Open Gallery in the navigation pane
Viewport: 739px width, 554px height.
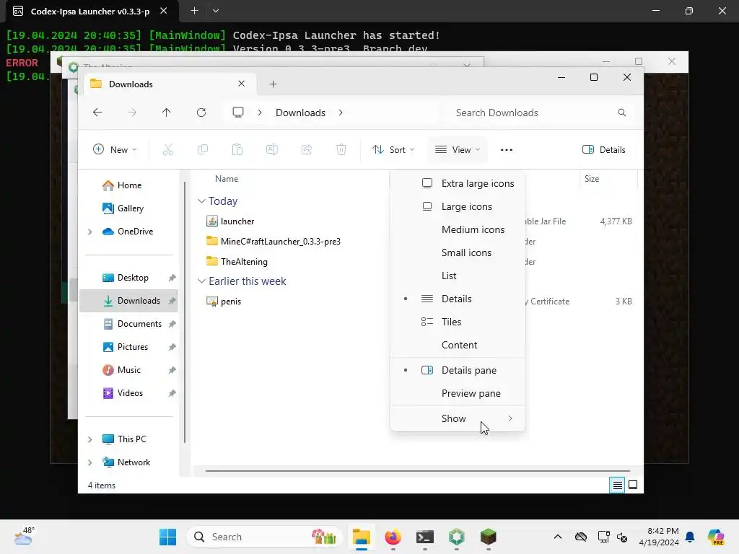(129, 208)
